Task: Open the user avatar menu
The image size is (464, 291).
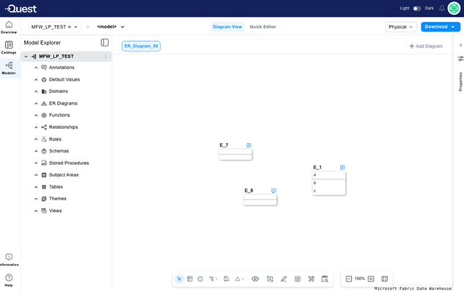Action: 454,8
